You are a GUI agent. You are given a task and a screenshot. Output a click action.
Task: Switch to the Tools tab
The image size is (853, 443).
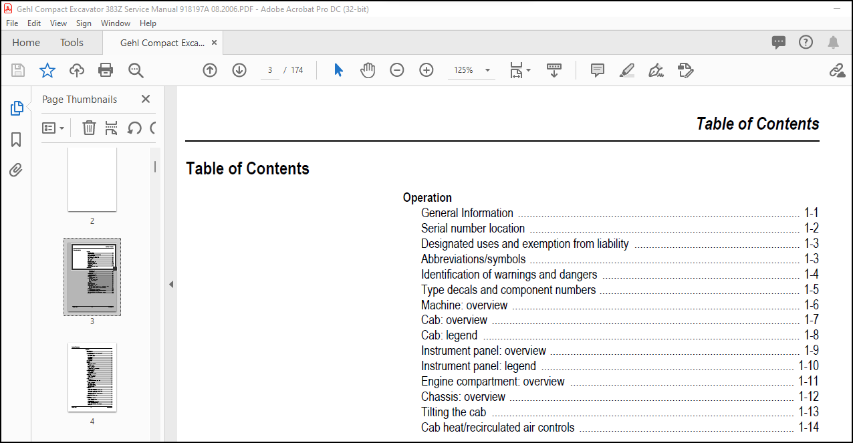(x=72, y=42)
